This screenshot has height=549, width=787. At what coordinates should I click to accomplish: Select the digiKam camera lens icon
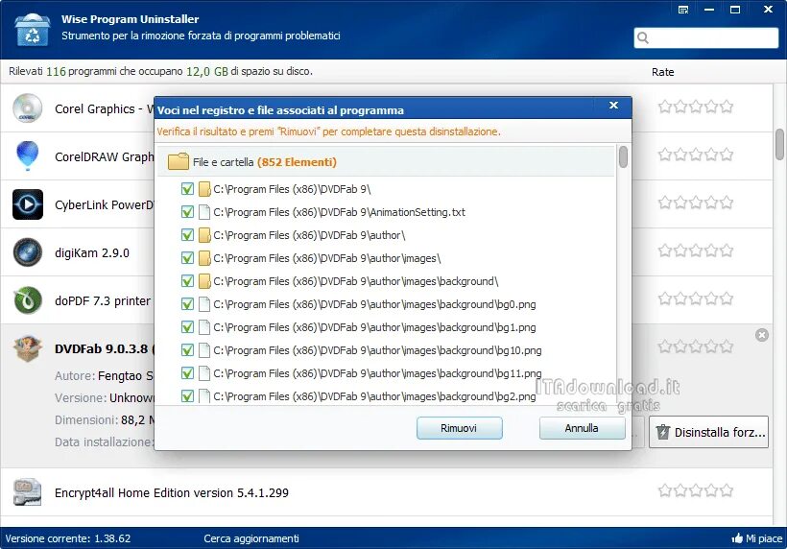pyautogui.click(x=28, y=251)
